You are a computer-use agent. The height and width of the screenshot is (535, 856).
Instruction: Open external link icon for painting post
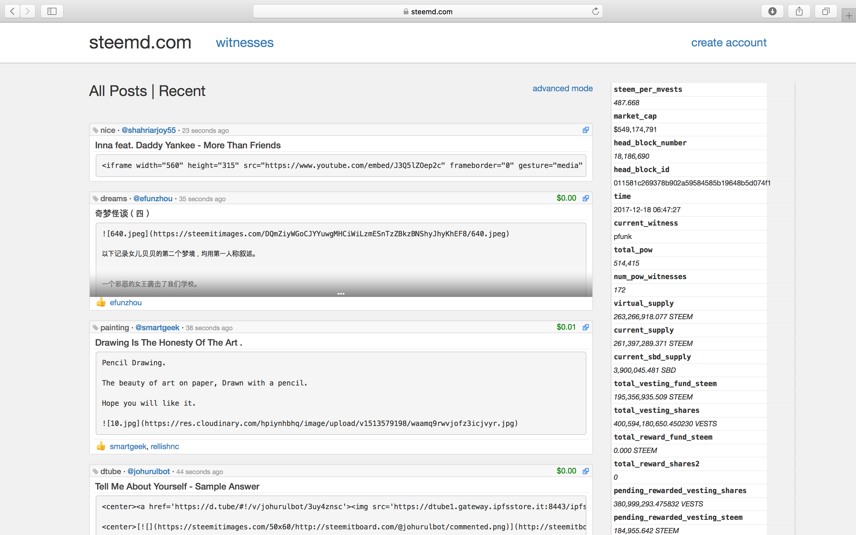(x=586, y=327)
